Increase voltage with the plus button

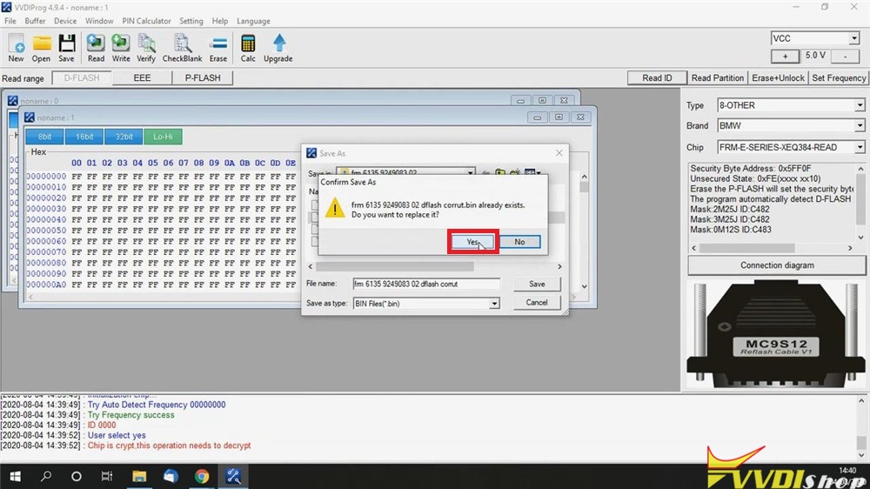(x=785, y=56)
